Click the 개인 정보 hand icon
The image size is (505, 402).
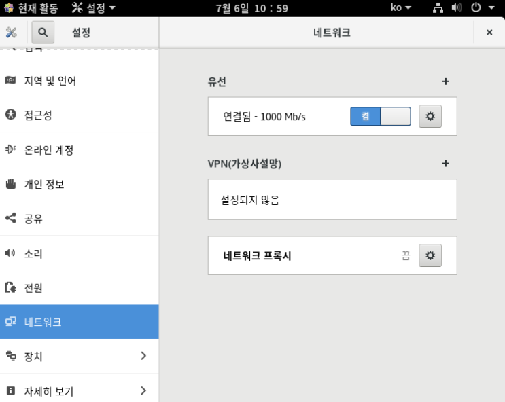(11, 184)
